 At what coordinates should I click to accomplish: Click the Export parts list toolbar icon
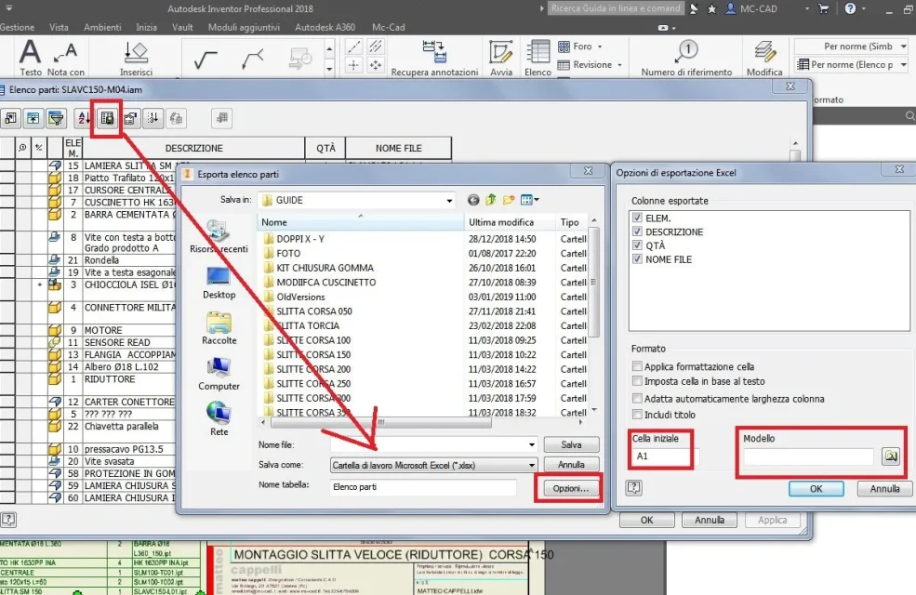tap(108, 118)
